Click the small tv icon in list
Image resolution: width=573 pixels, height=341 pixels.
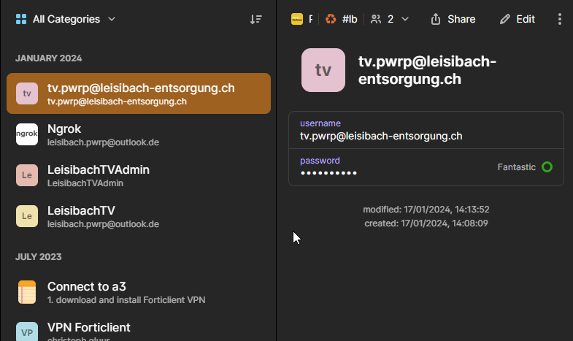(x=27, y=93)
